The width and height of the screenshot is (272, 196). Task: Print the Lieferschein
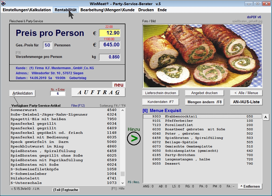tap(161, 93)
